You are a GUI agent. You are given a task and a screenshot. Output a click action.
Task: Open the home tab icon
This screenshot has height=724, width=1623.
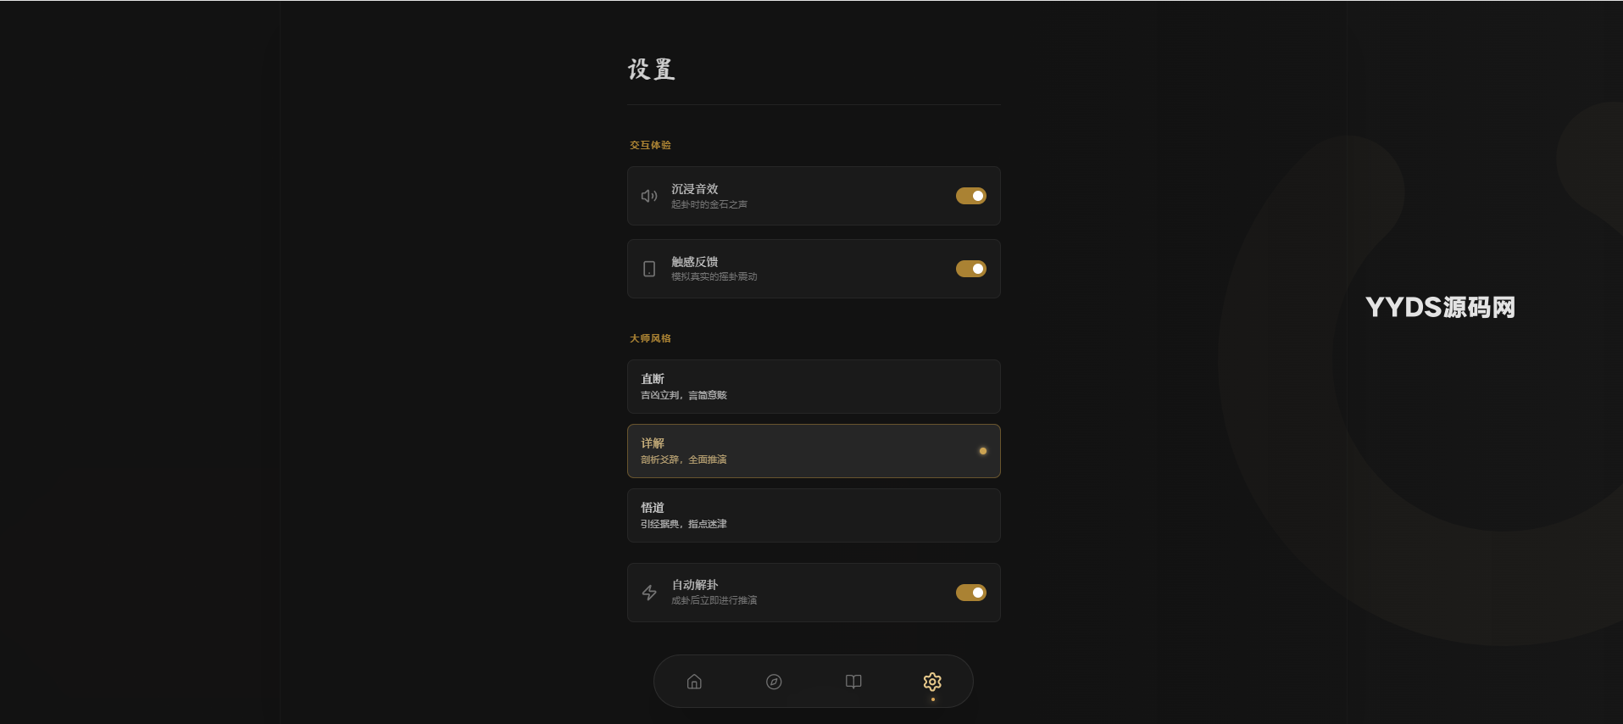point(694,682)
